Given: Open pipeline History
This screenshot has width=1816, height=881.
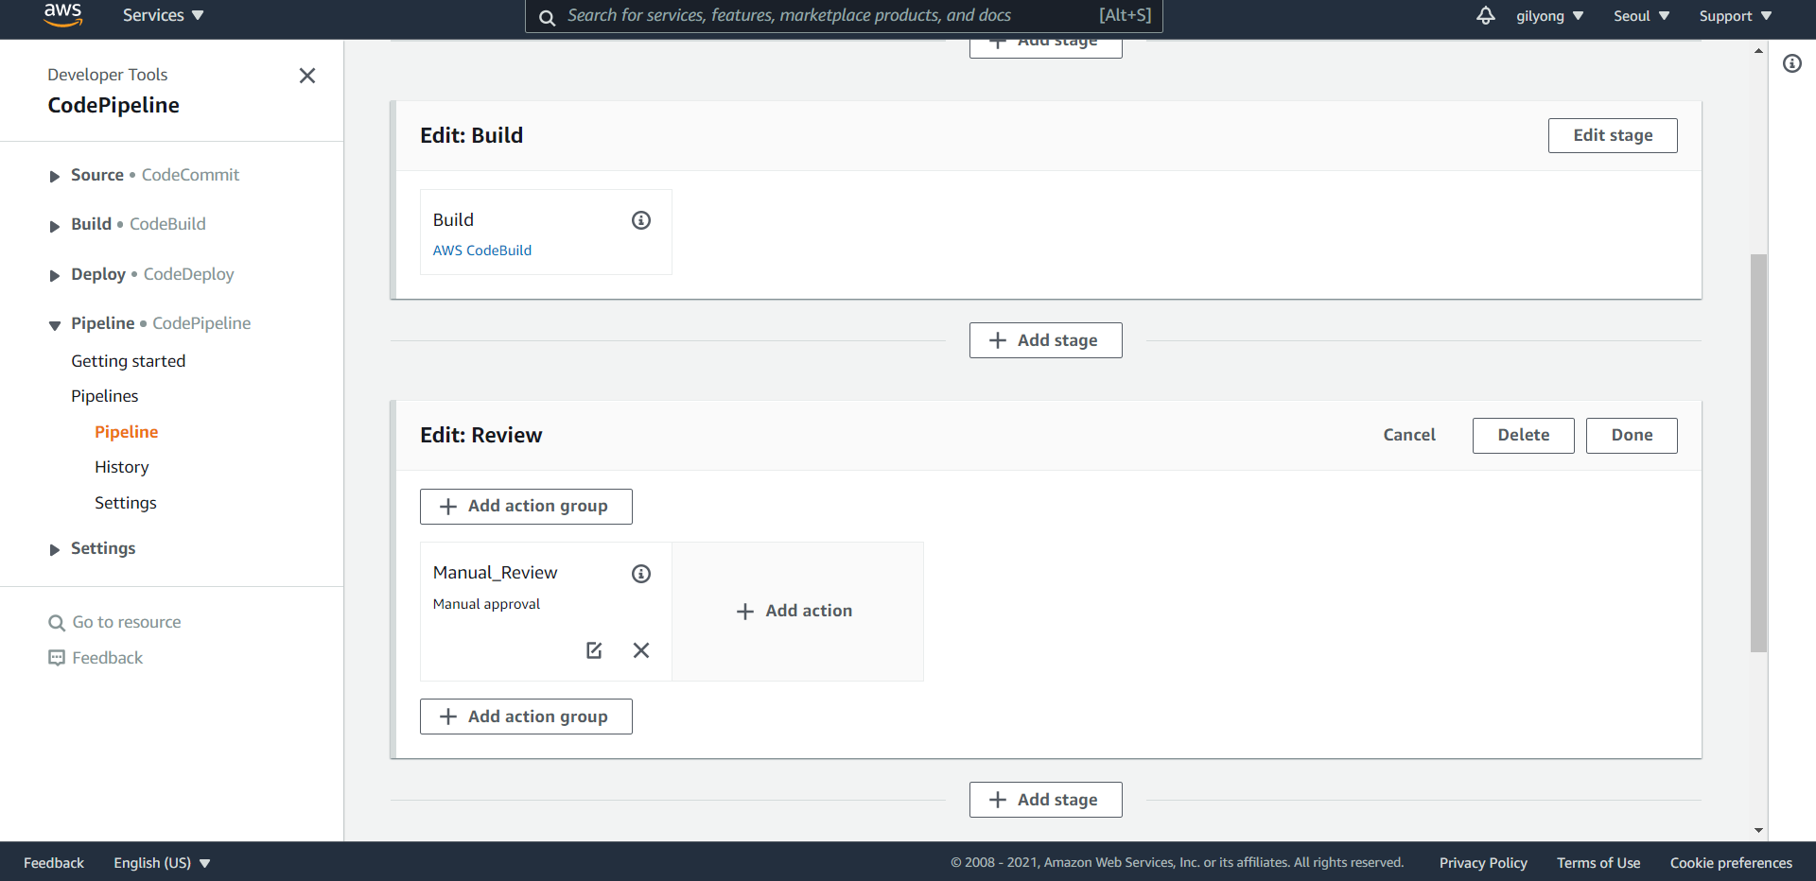Looking at the screenshot, I should click(121, 467).
